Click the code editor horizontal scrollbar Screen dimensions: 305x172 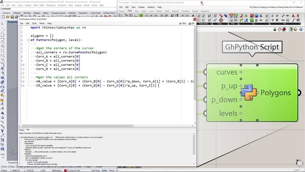(x=77, y=126)
